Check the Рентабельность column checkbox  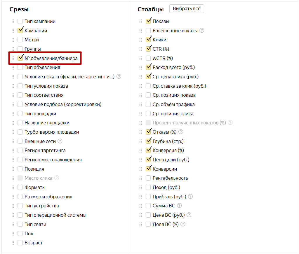[x=148, y=178]
